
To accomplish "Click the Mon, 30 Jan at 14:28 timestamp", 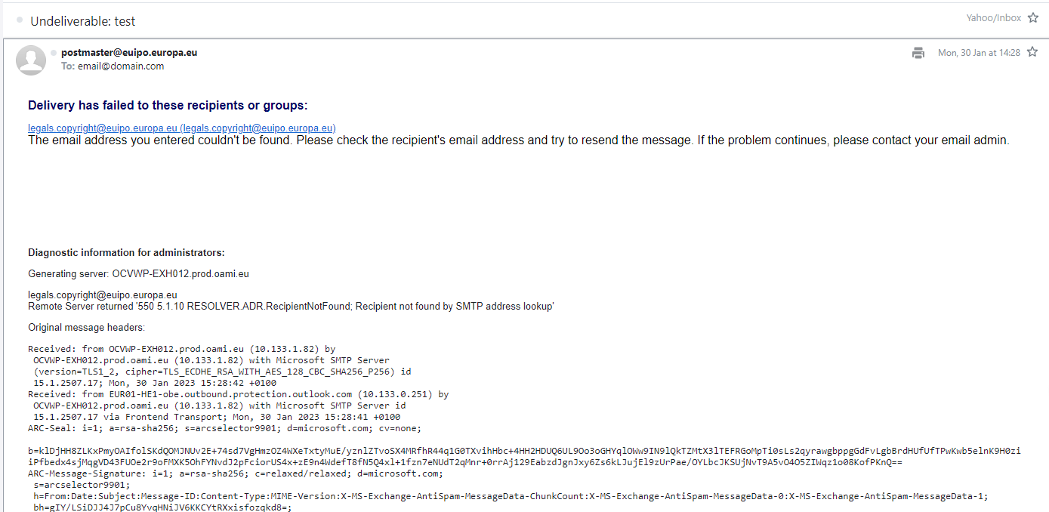I will (x=979, y=53).
